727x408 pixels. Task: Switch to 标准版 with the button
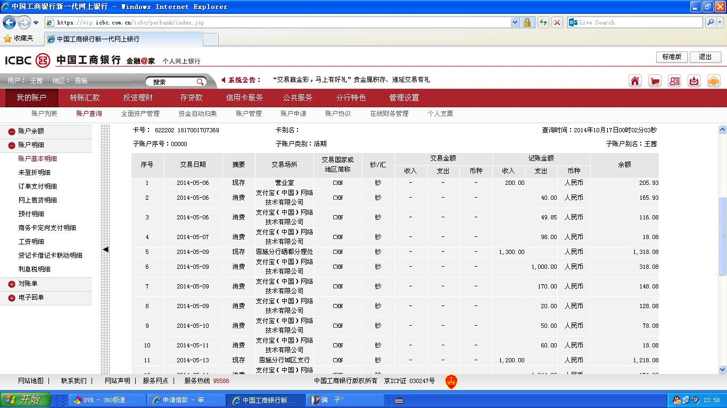pyautogui.click(x=672, y=57)
